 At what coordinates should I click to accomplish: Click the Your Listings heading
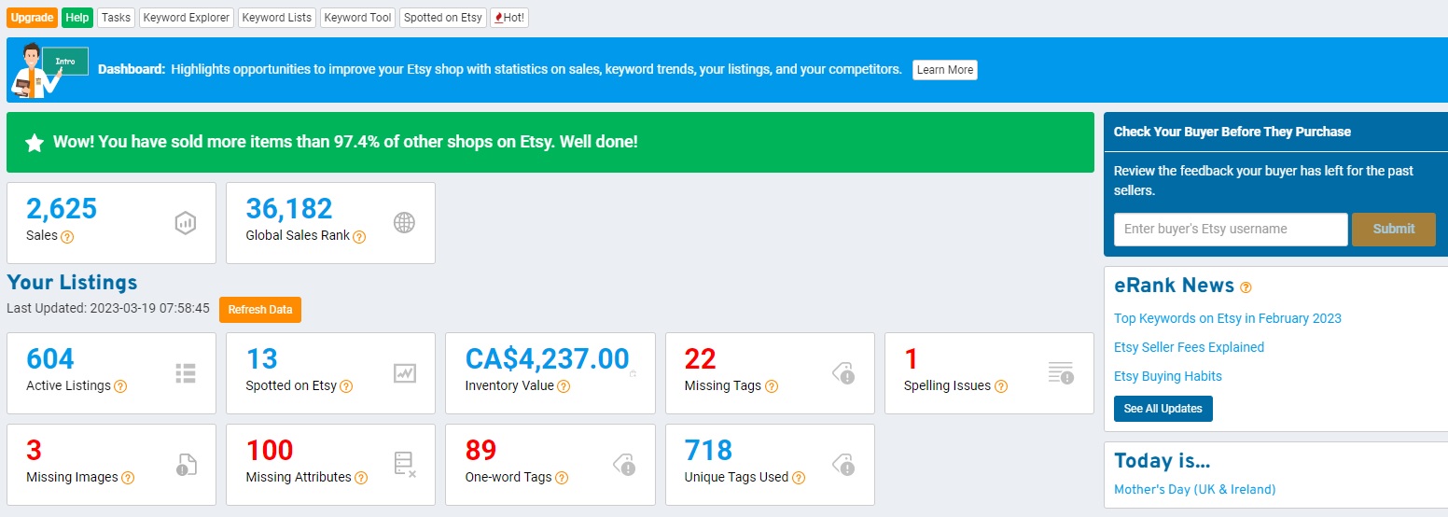72,283
